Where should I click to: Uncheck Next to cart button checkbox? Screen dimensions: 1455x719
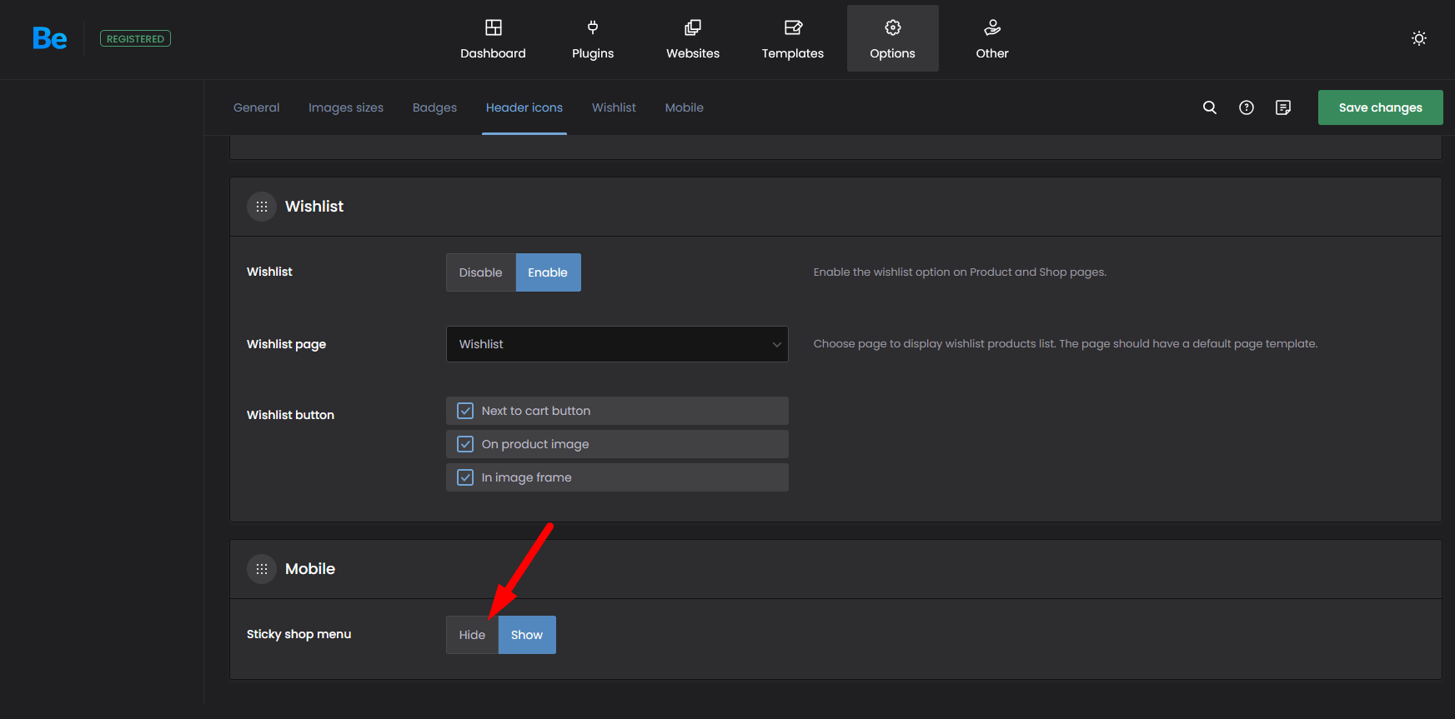pos(465,411)
